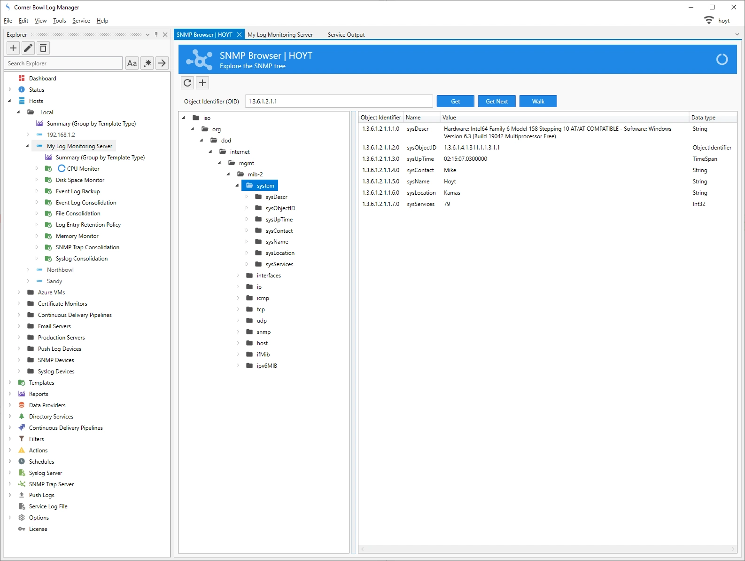745x561 pixels.
Task: Open the Tools menu
Action: tap(59, 21)
